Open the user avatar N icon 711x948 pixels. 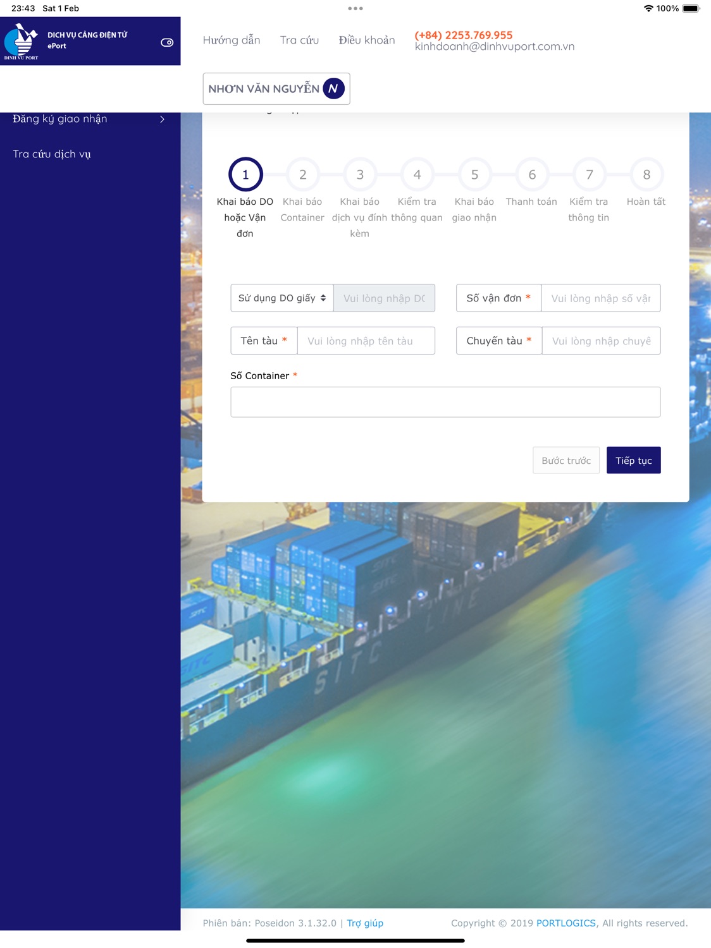tap(333, 88)
